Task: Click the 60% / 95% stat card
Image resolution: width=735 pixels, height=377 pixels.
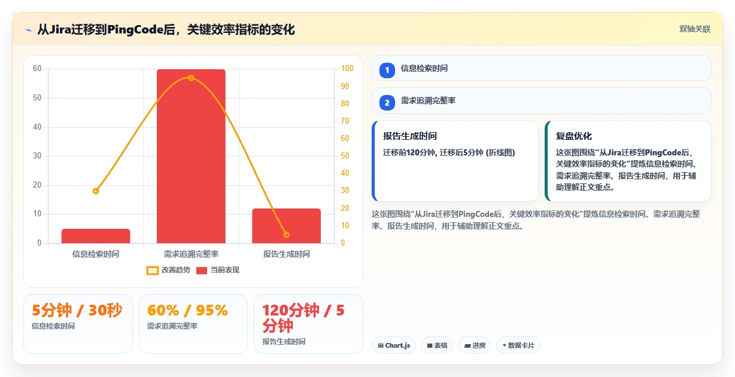Action: click(x=193, y=324)
